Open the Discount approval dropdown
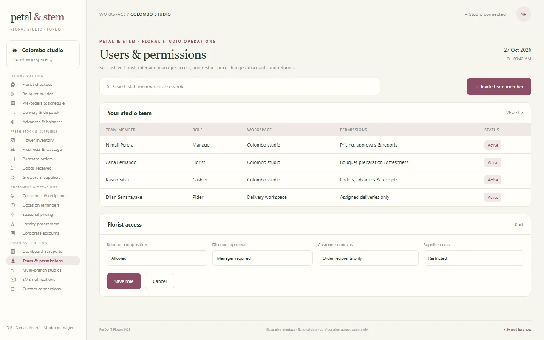This screenshot has height=340, width=544. click(263, 258)
